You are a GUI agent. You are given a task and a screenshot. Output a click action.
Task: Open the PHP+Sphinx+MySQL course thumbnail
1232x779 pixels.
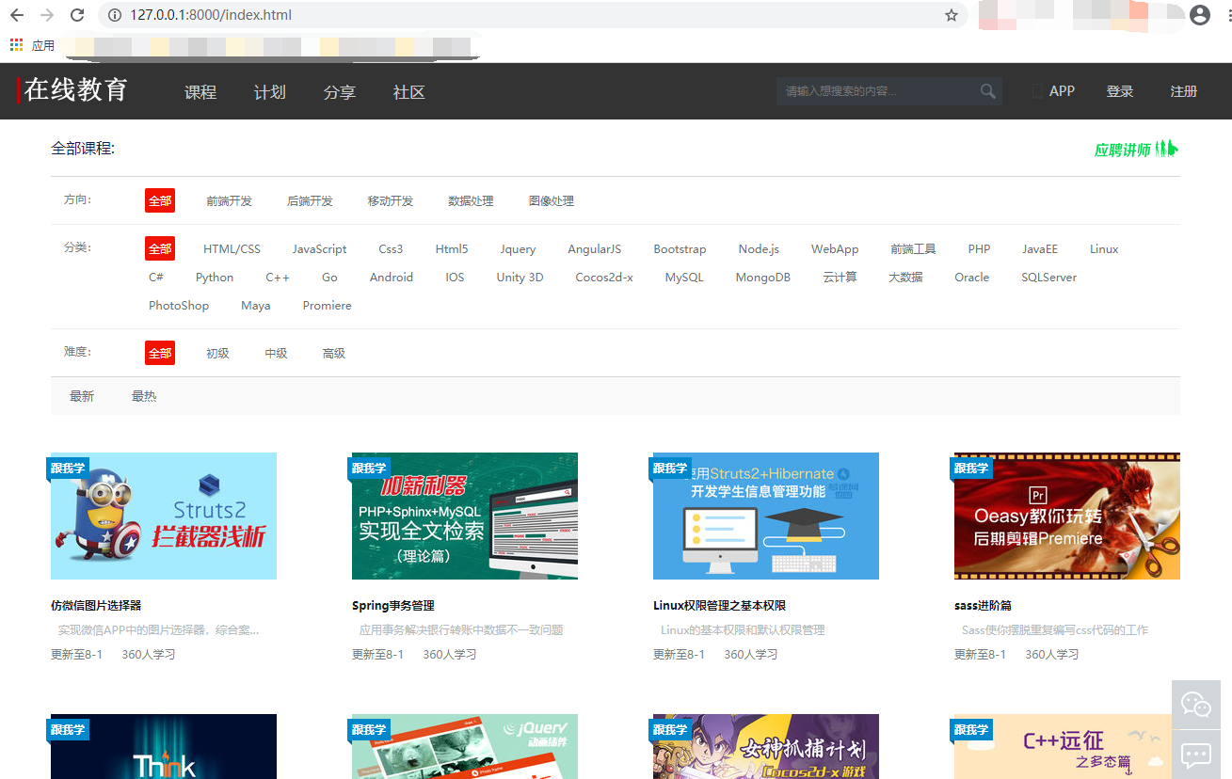pos(465,516)
